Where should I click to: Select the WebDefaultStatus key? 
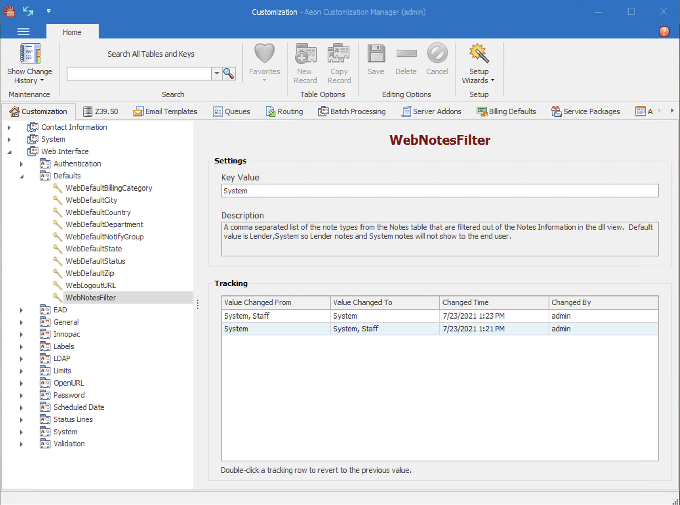[95, 261]
